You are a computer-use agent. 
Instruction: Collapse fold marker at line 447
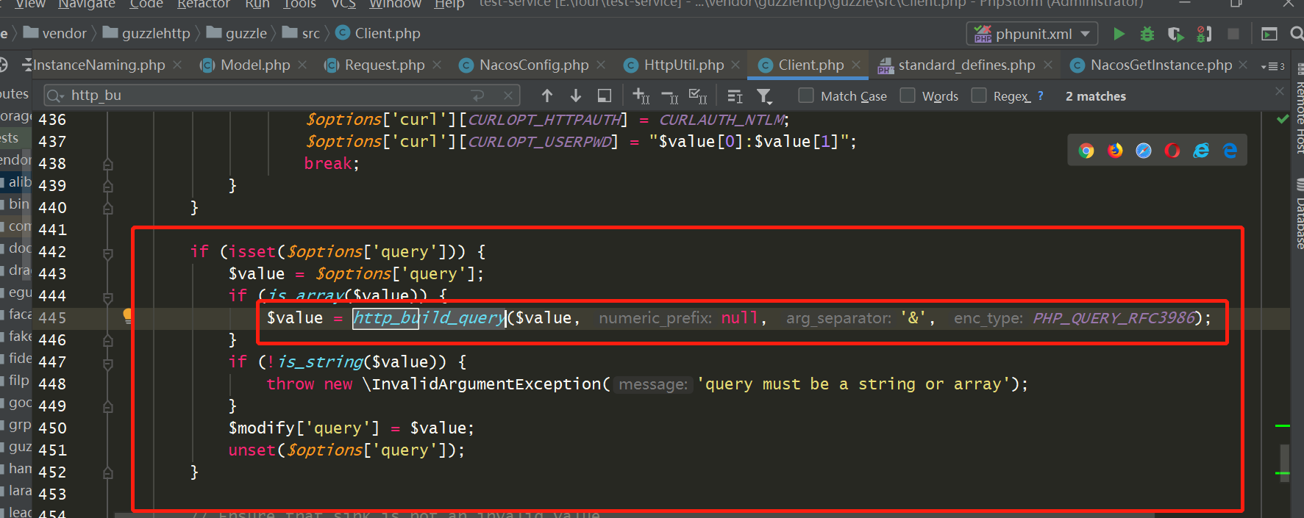[x=108, y=364]
